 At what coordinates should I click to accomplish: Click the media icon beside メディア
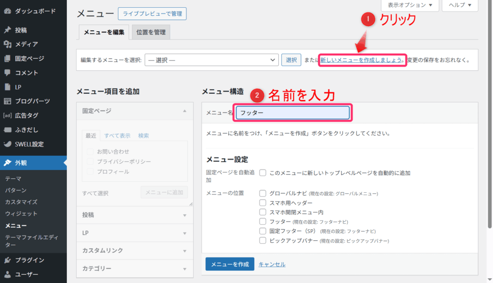tap(8, 44)
